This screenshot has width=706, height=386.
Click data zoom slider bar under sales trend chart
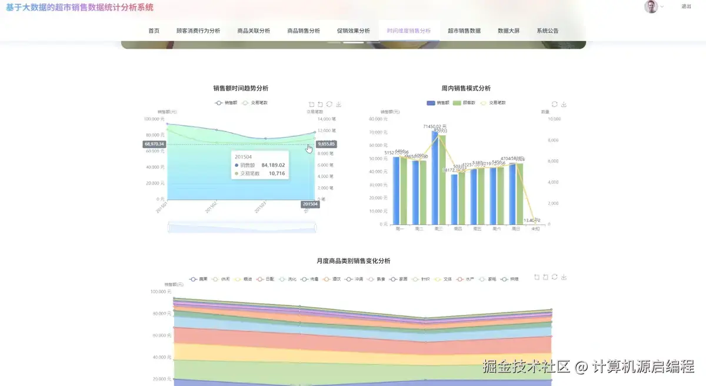pyautogui.click(x=242, y=227)
